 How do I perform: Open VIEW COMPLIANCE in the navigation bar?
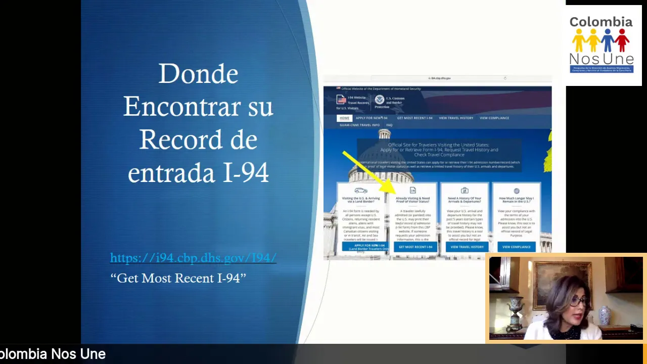click(494, 118)
